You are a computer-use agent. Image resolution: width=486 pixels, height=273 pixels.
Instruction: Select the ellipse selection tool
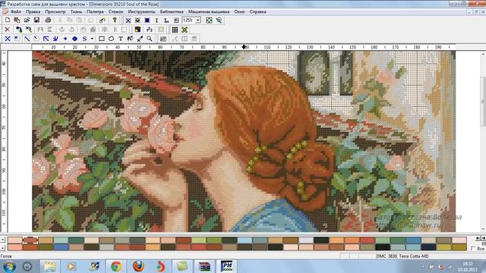111,39
